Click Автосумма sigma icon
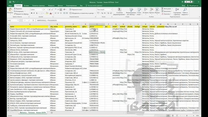 coord(162,9)
